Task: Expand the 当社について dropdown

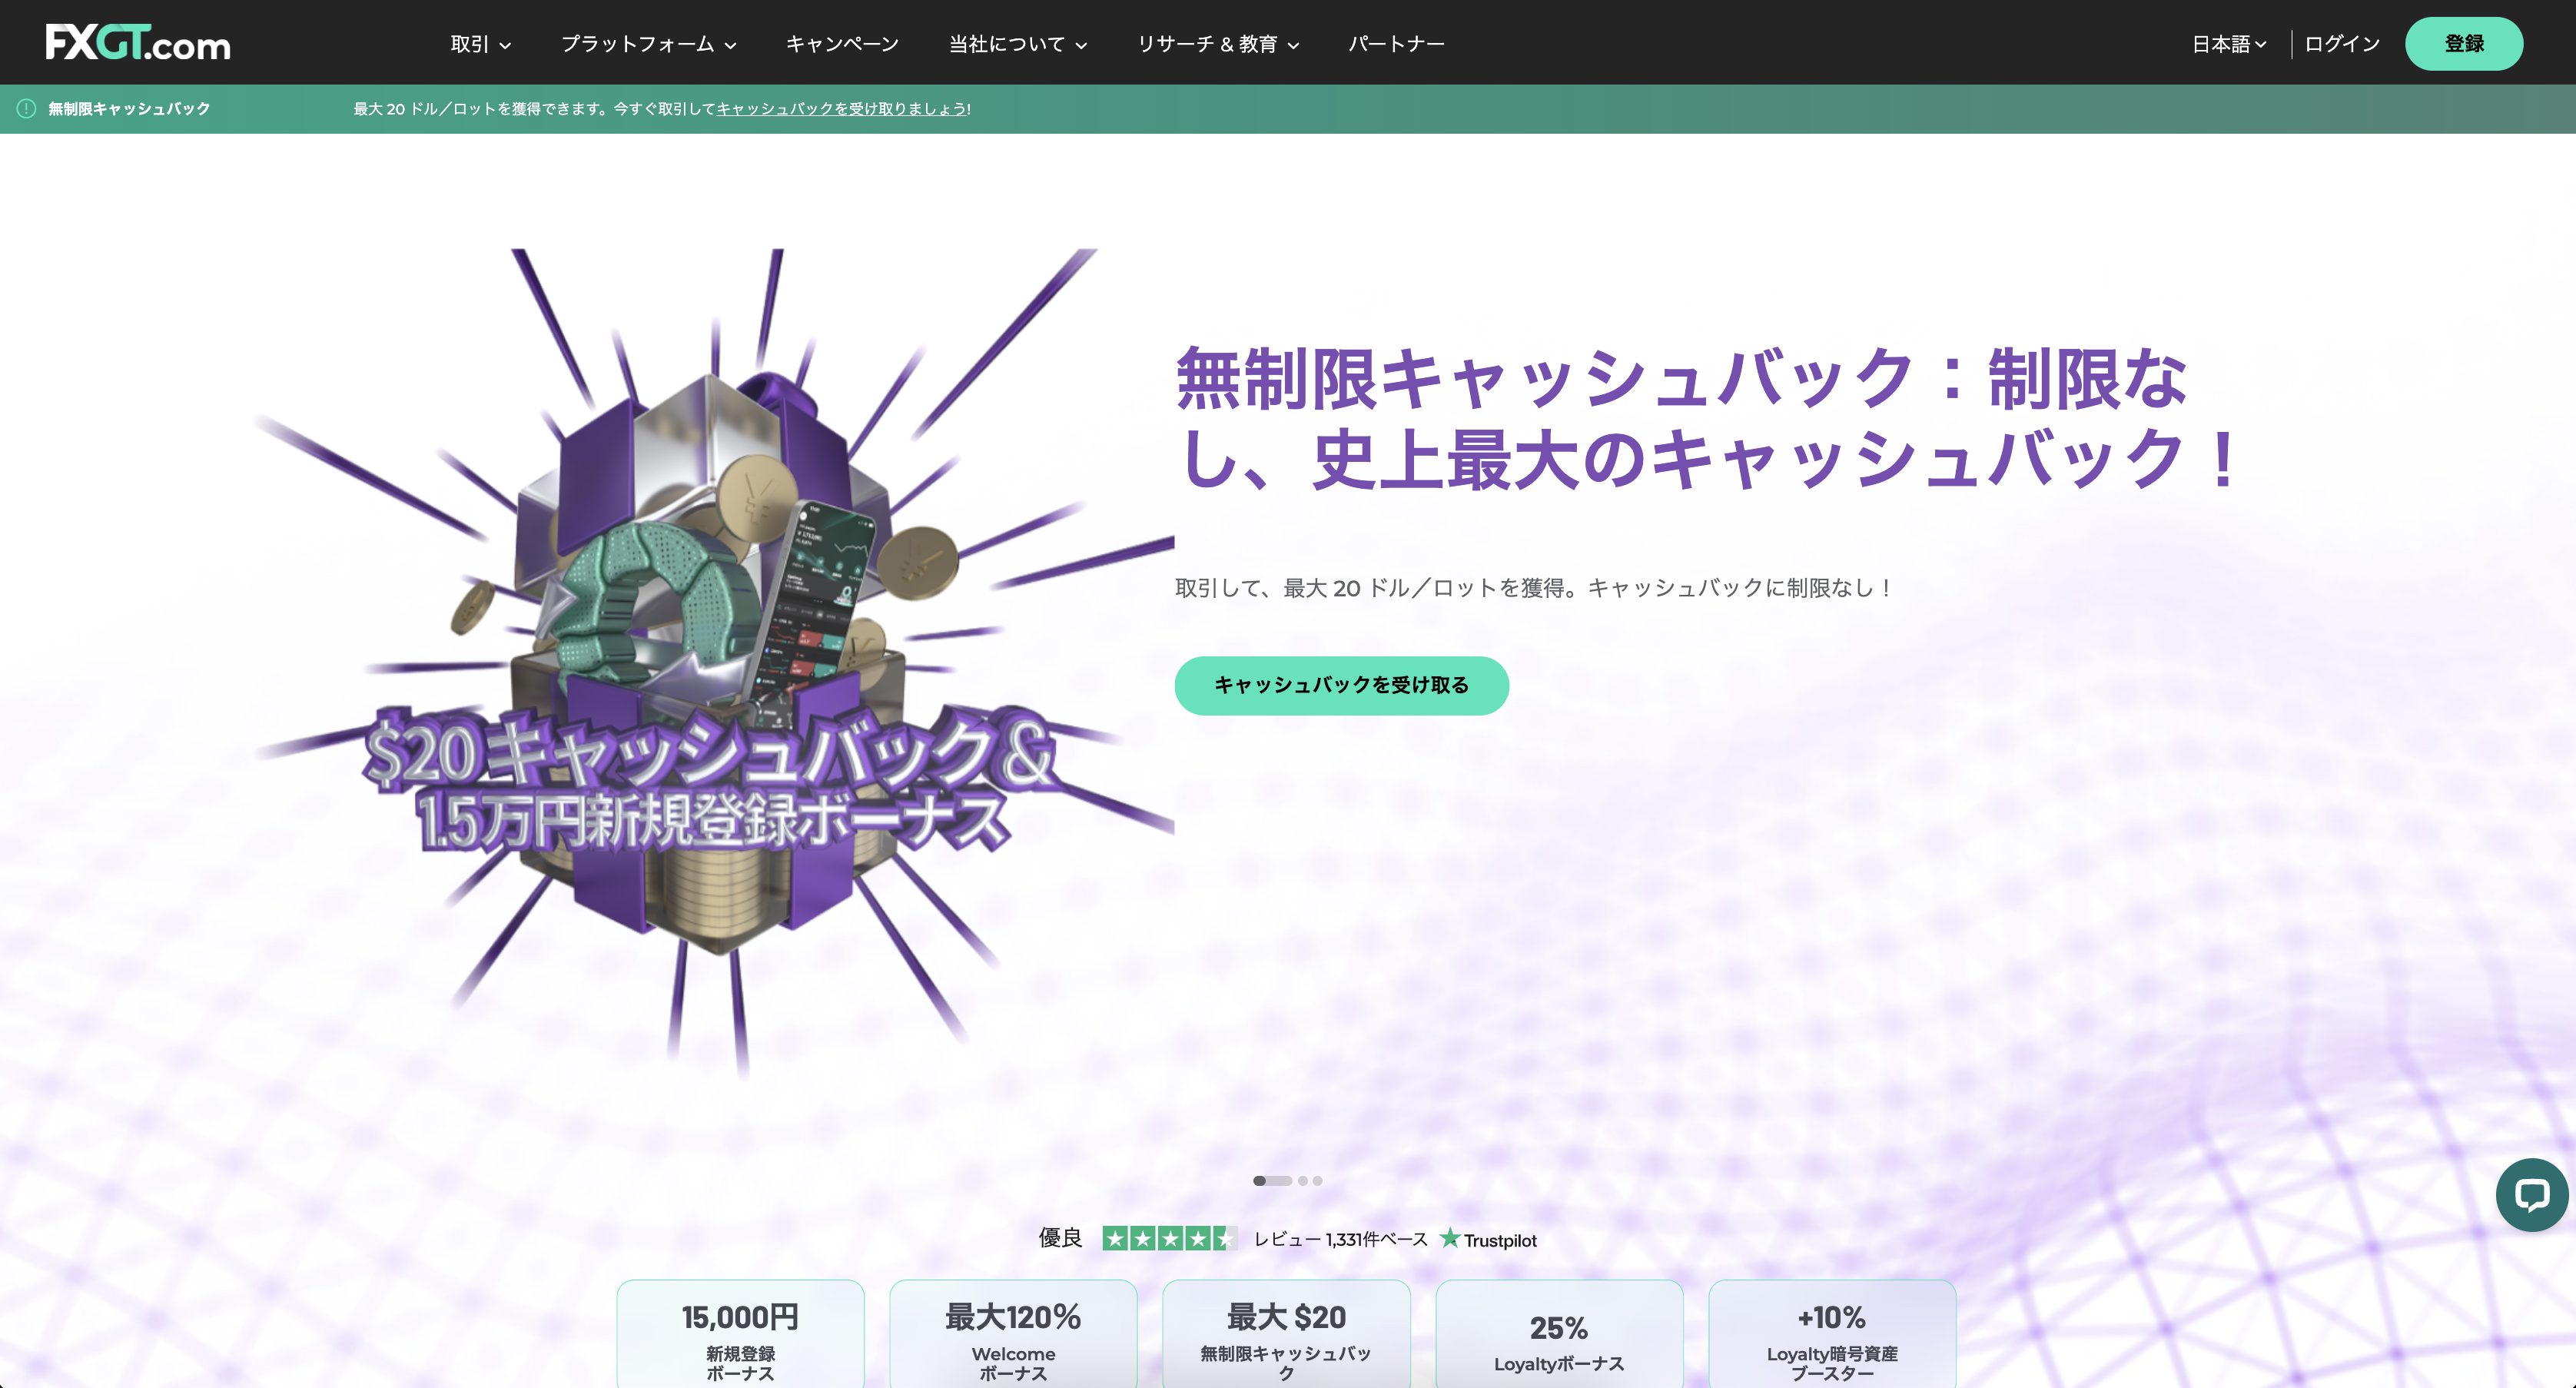Action: coord(1017,44)
